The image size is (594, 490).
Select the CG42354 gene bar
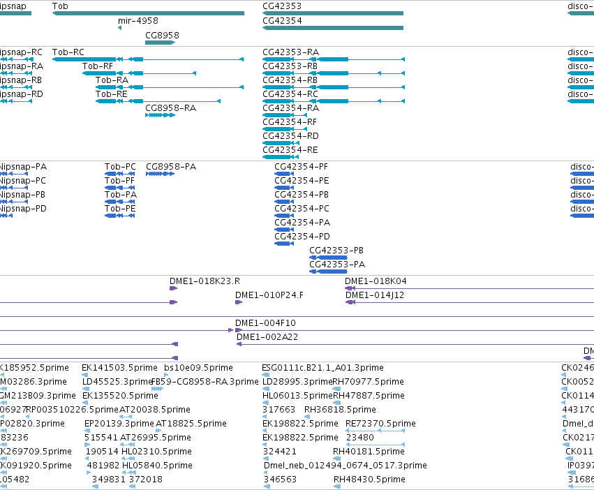click(333, 28)
